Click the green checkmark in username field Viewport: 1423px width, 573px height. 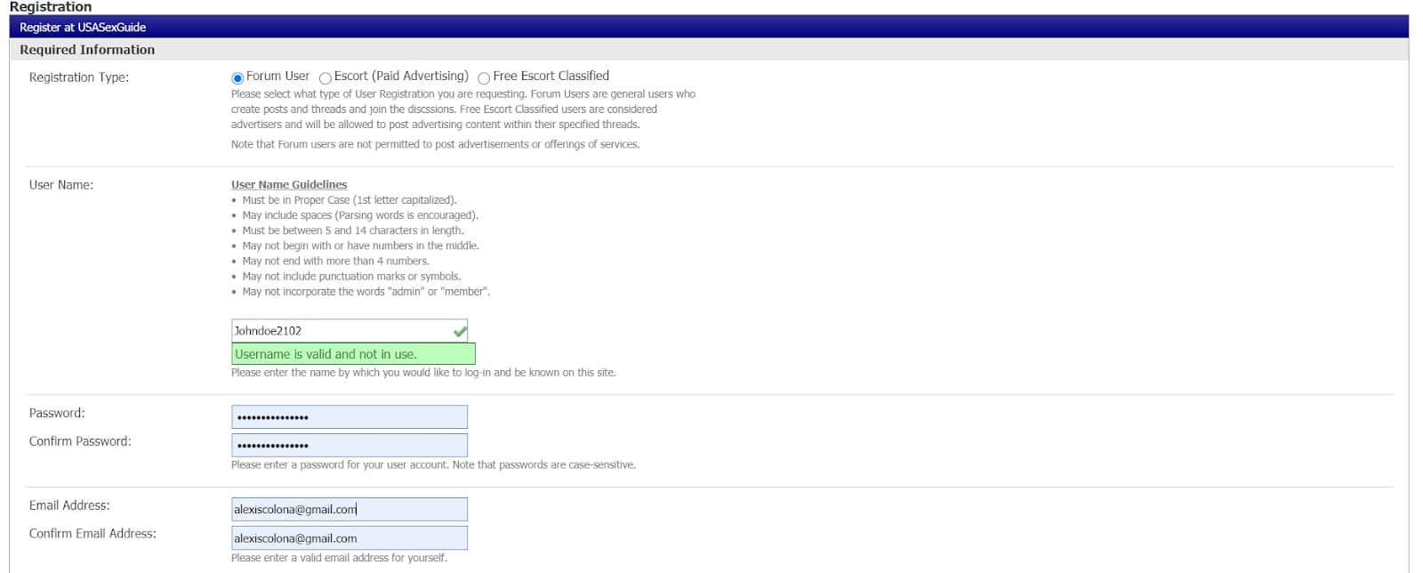pos(460,332)
